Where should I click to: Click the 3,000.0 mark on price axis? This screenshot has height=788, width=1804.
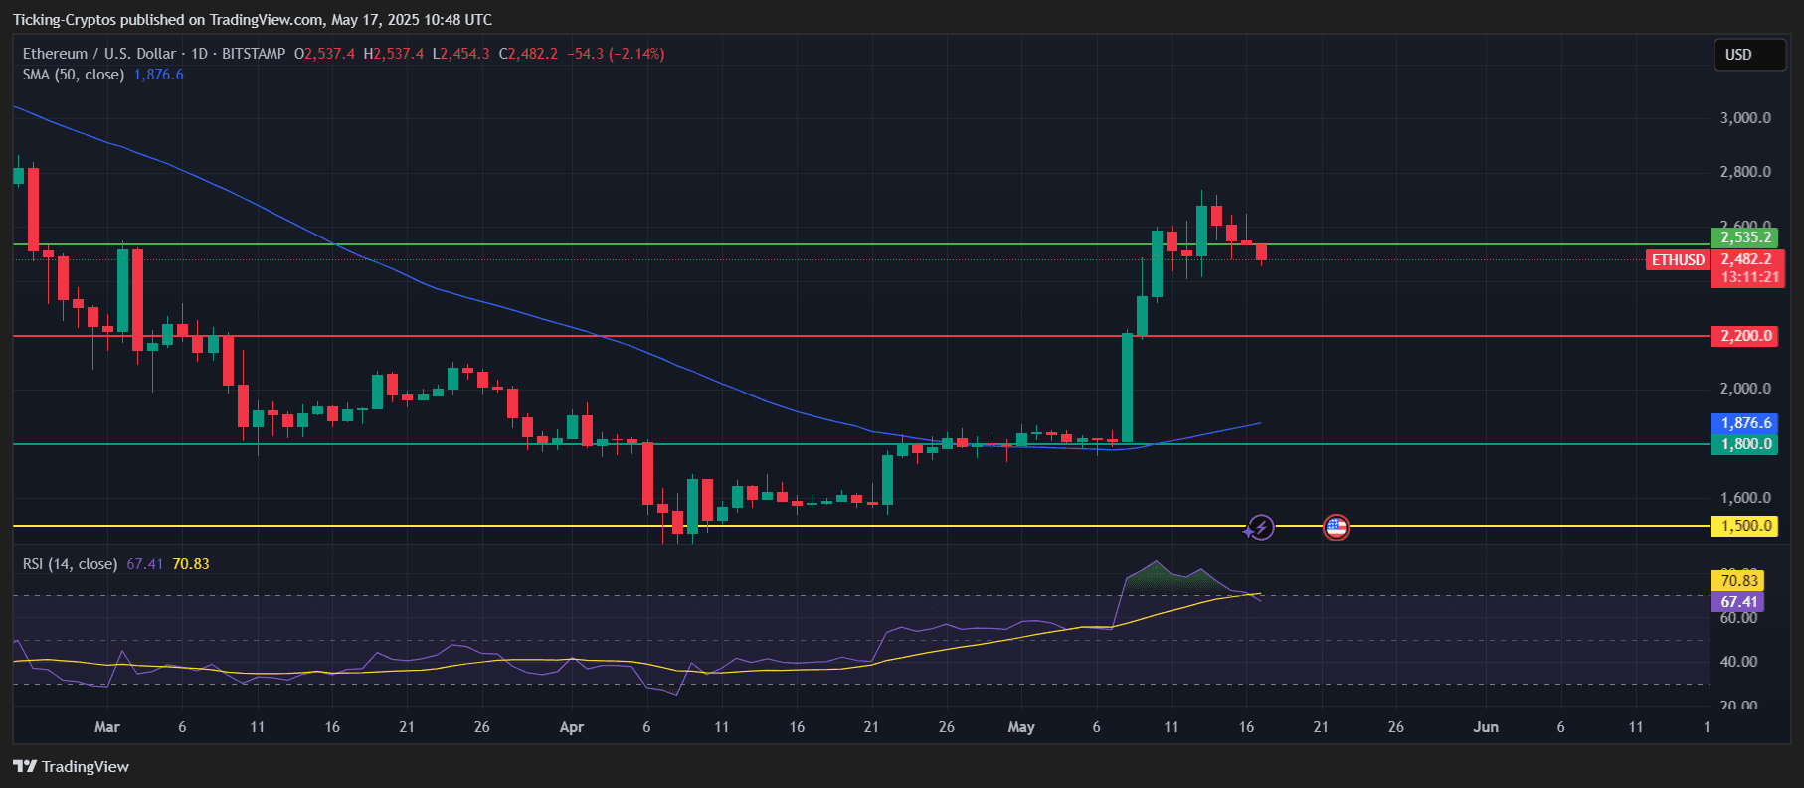(x=1745, y=118)
